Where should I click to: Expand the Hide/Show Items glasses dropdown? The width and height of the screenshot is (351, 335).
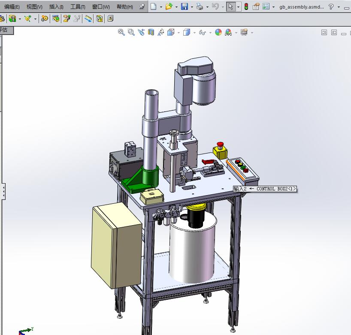(x=210, y=32)
